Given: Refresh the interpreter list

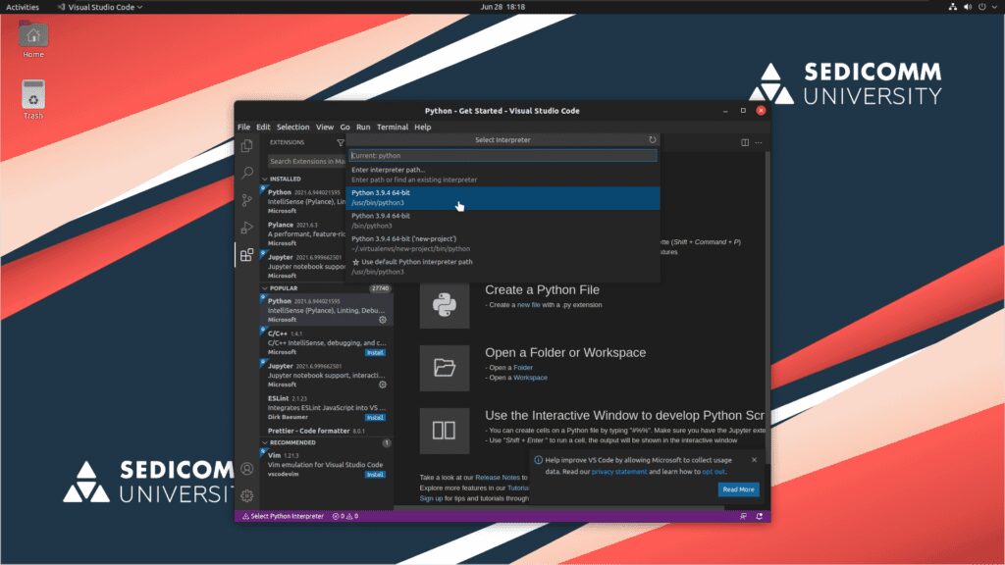Looking at the screenshot, I should pyautogui.click(x=653, y=140).
